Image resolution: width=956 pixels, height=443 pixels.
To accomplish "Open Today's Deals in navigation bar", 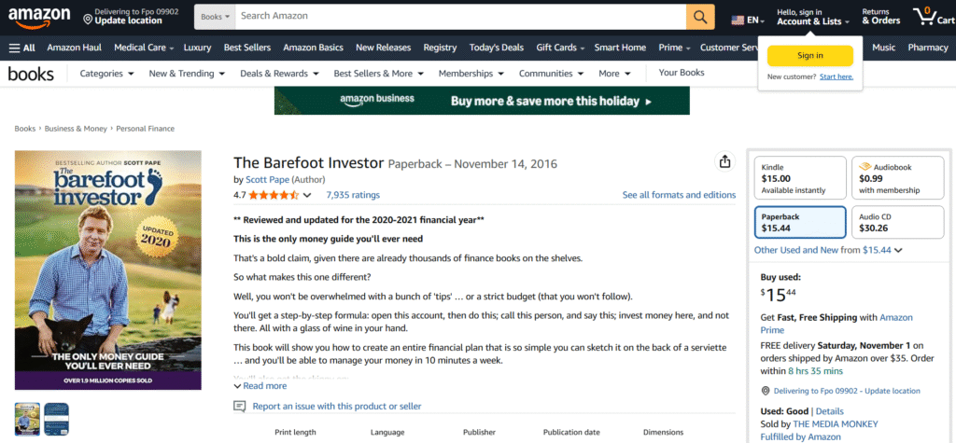I will pos(496,48).
